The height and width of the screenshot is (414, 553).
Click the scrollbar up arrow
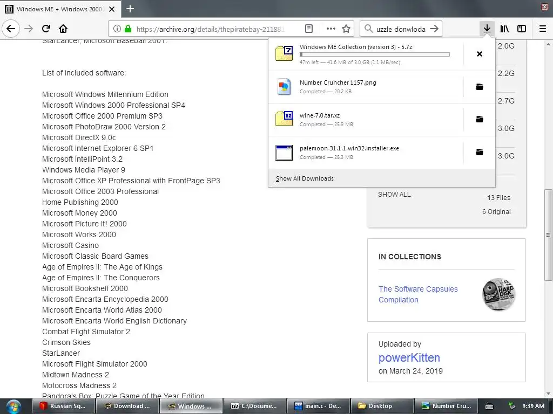pos(548,45)
